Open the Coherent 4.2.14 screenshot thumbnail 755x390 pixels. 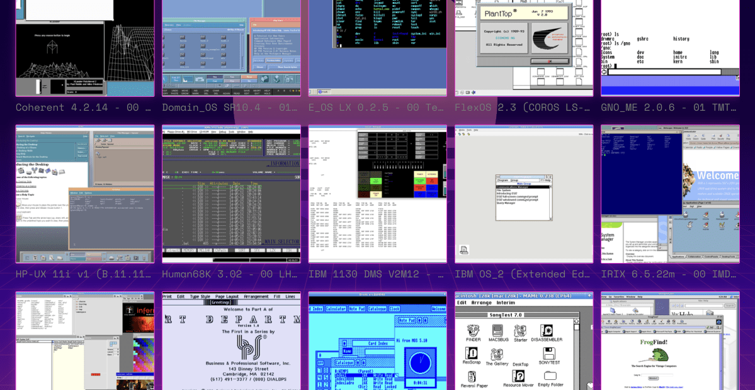[85, 48]
